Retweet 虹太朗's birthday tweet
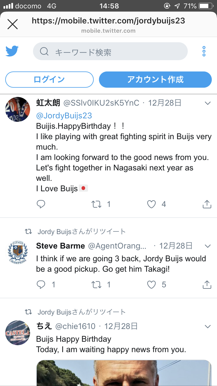217x386 pixels. pos(96,204)
